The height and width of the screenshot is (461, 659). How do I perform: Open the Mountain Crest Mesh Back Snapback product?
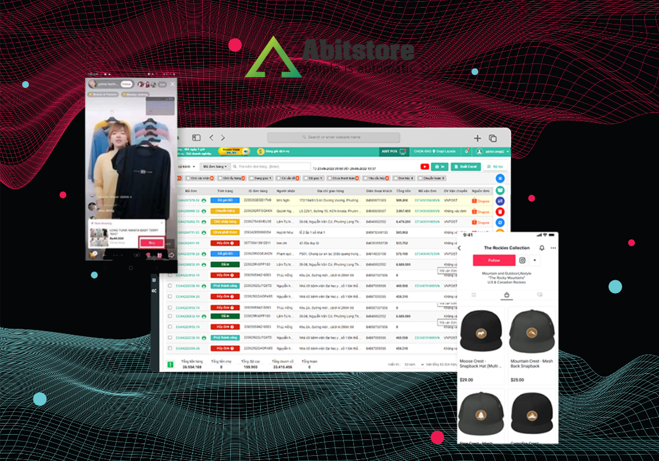coord(532,346)
